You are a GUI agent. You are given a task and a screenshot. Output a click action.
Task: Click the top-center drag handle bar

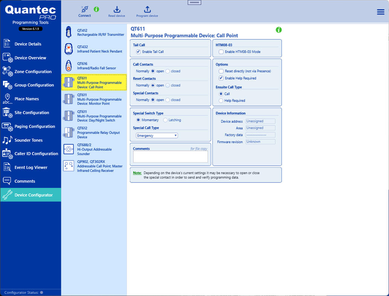coord(194,3)
